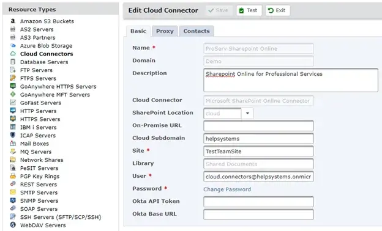Click the FTPS Servers icon
The height and width of the screenshot is (231, 382).
[x=13, y=78]
